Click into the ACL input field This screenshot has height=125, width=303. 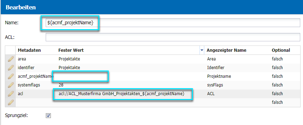(173, 37)
